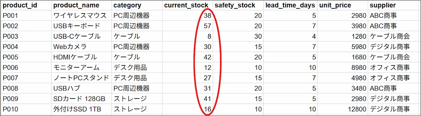Click the P010 product id cell
Viewport: 421px width, 116px height.
coord(26,109)
